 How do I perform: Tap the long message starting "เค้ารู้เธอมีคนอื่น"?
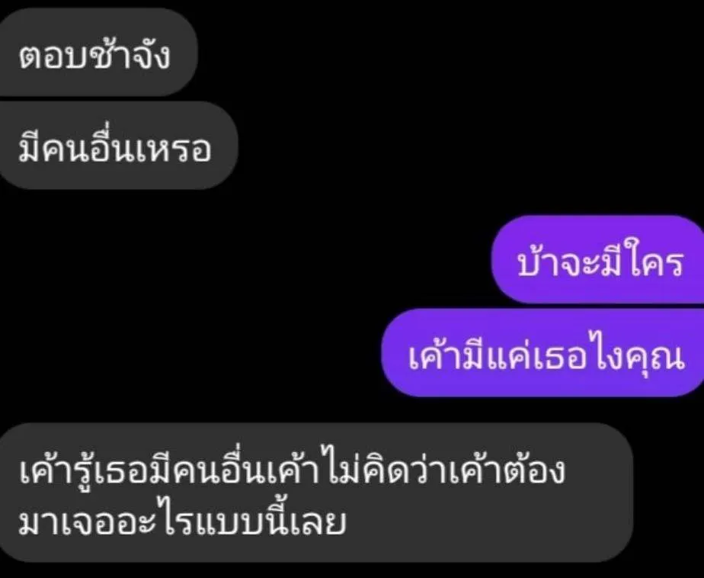click(x=315, y=492)
